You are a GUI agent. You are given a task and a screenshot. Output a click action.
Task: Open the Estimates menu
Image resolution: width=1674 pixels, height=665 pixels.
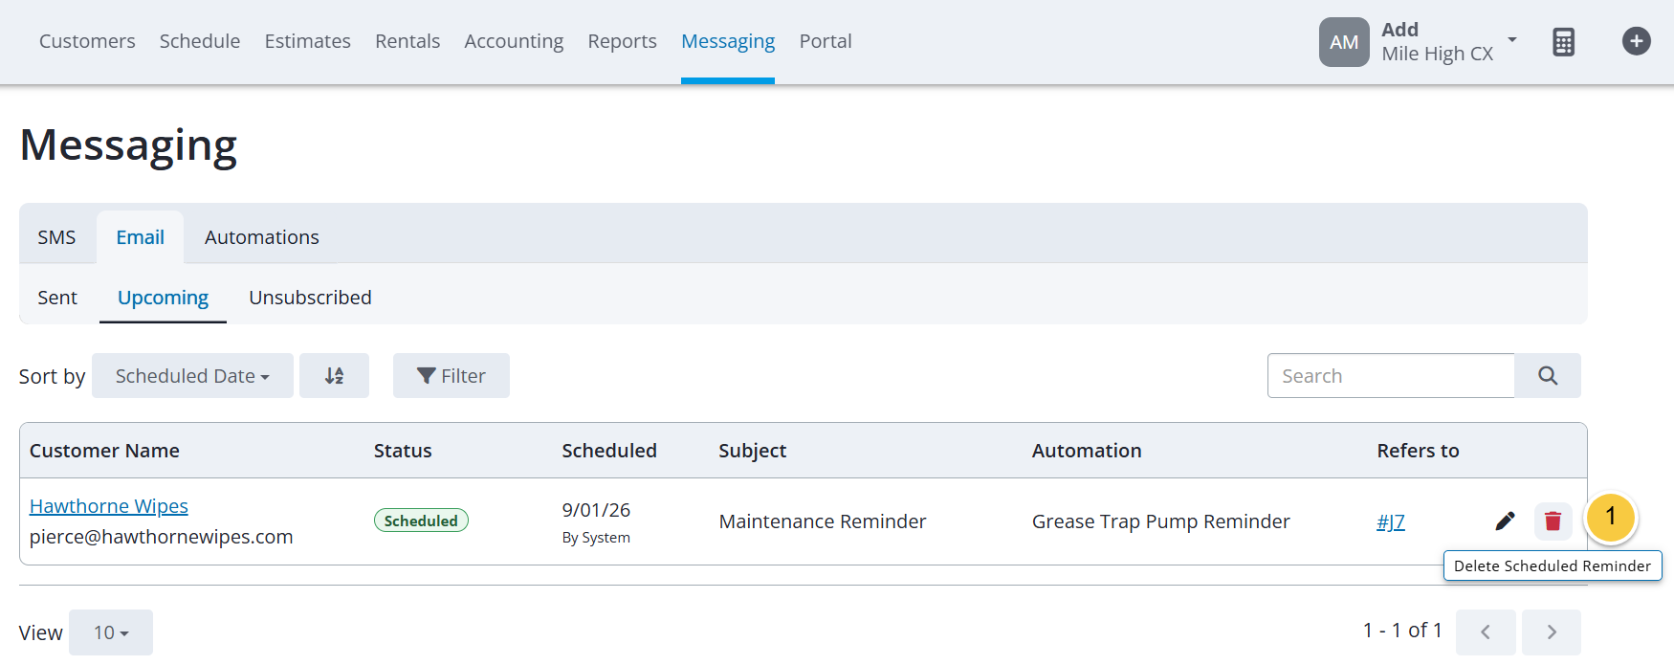click(x=308, y=41)
